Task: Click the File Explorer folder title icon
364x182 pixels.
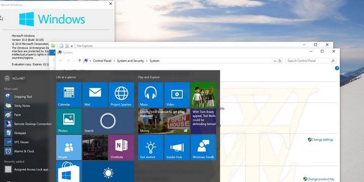Action: (53, 45)
